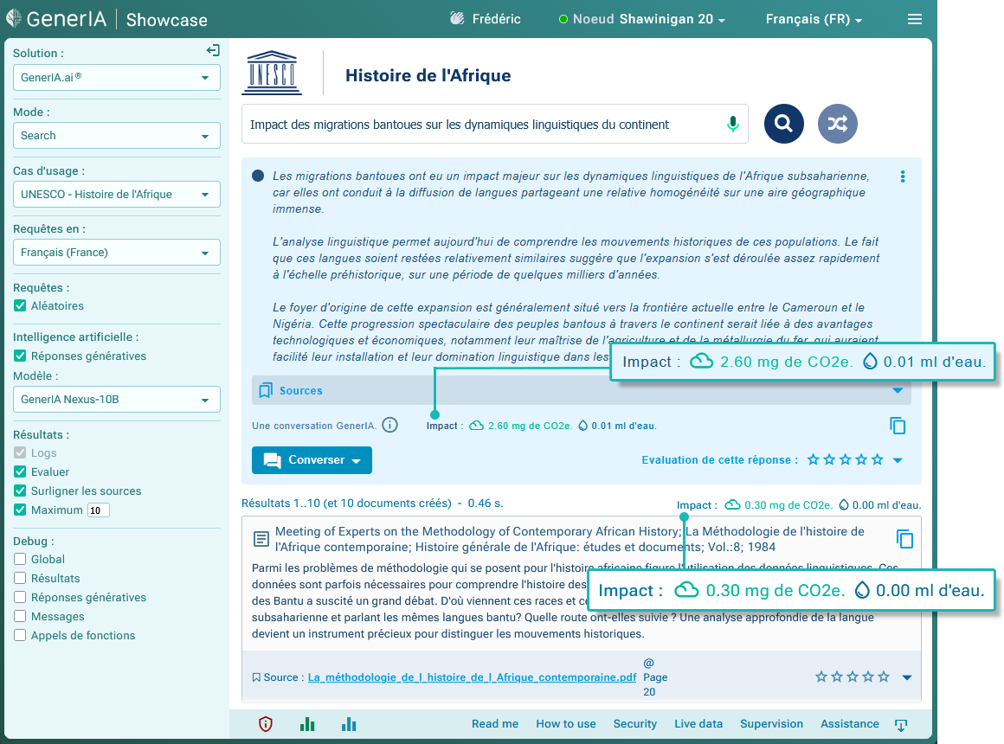Screen dimensions: 1004x744
Task: Click the Frédéric user icon
Action: point(456,19)
